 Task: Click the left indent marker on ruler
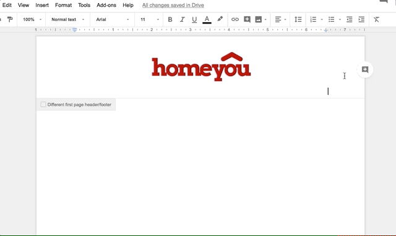pyautogui.click(x=74, y=30)
